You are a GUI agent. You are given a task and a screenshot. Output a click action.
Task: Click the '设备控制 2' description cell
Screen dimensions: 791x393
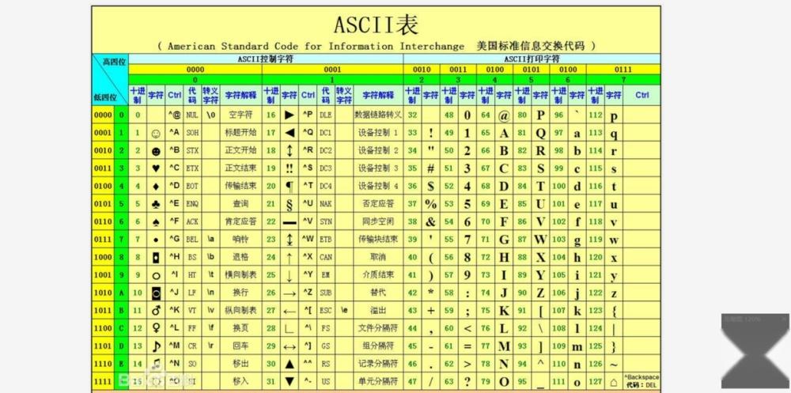coord(378,150)
